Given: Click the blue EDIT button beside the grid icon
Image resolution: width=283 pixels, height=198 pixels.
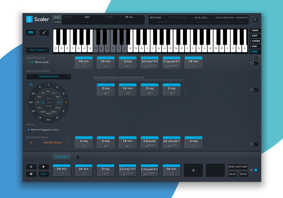Looking at the screenshot, I should click(x=44, y=174).
